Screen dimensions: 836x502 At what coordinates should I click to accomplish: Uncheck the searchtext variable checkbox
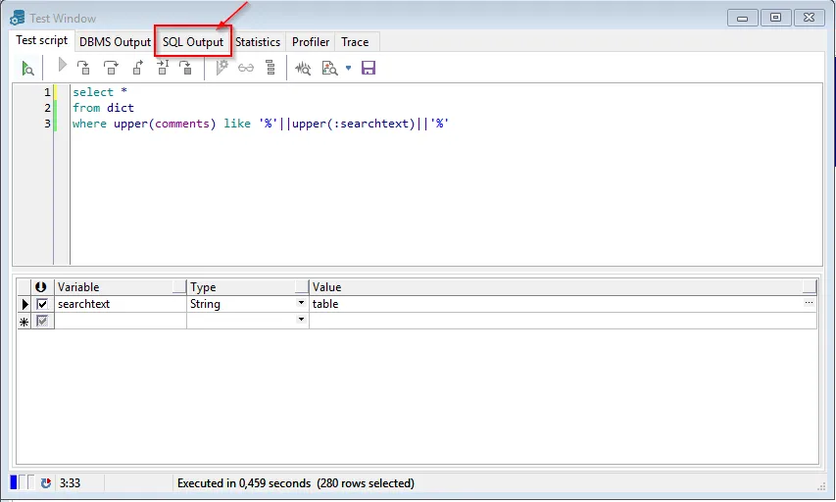42,304
